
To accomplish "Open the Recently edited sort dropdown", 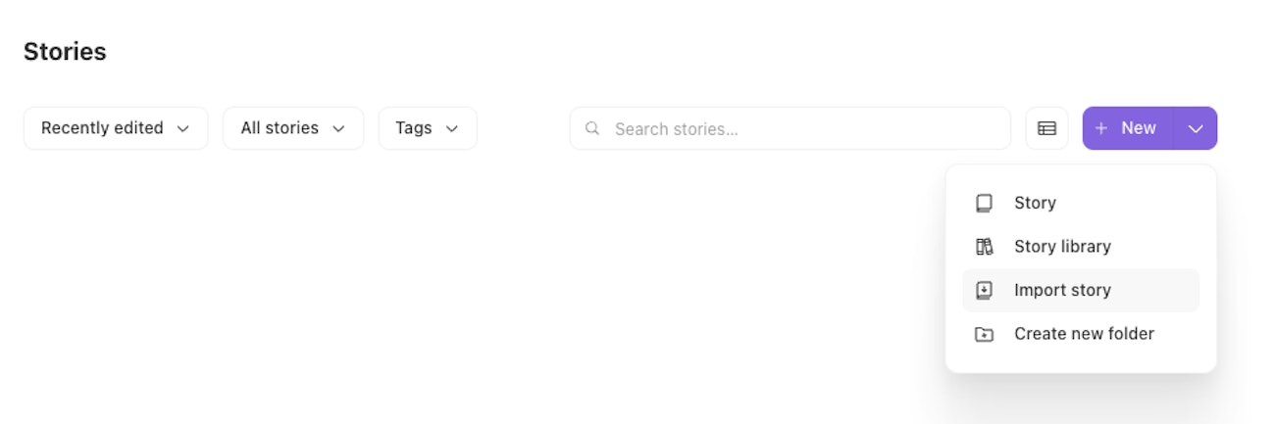I will [116, 128].
